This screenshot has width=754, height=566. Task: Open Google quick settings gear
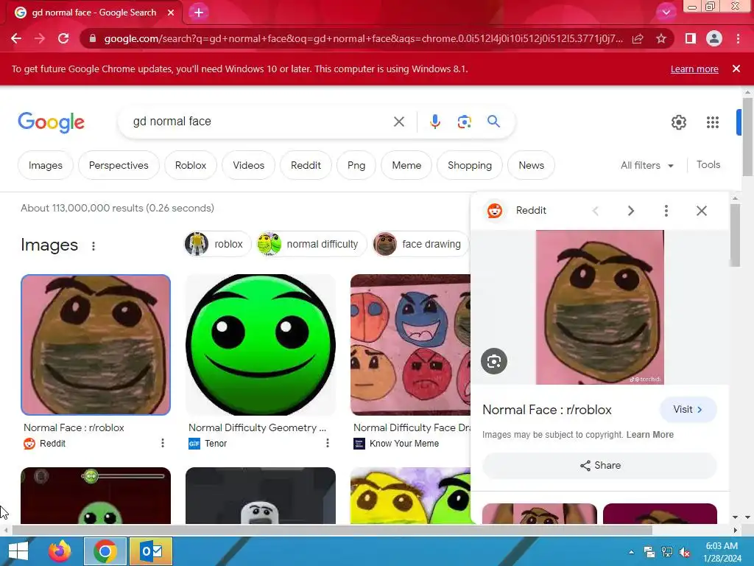click(678, 122)
